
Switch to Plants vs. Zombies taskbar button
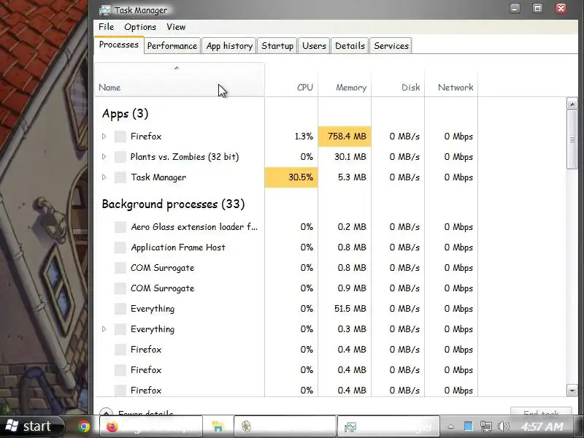tap(285, 426)
